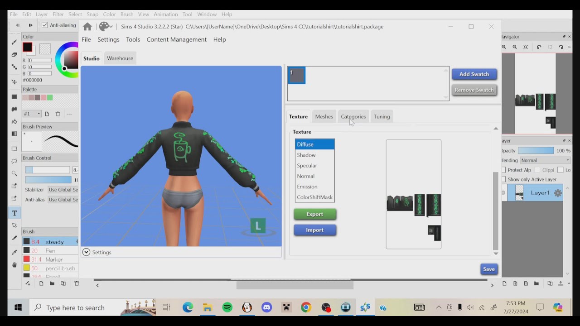Click the green Export button
Viewport: 580px width, 326px height.
click(315, 214)
